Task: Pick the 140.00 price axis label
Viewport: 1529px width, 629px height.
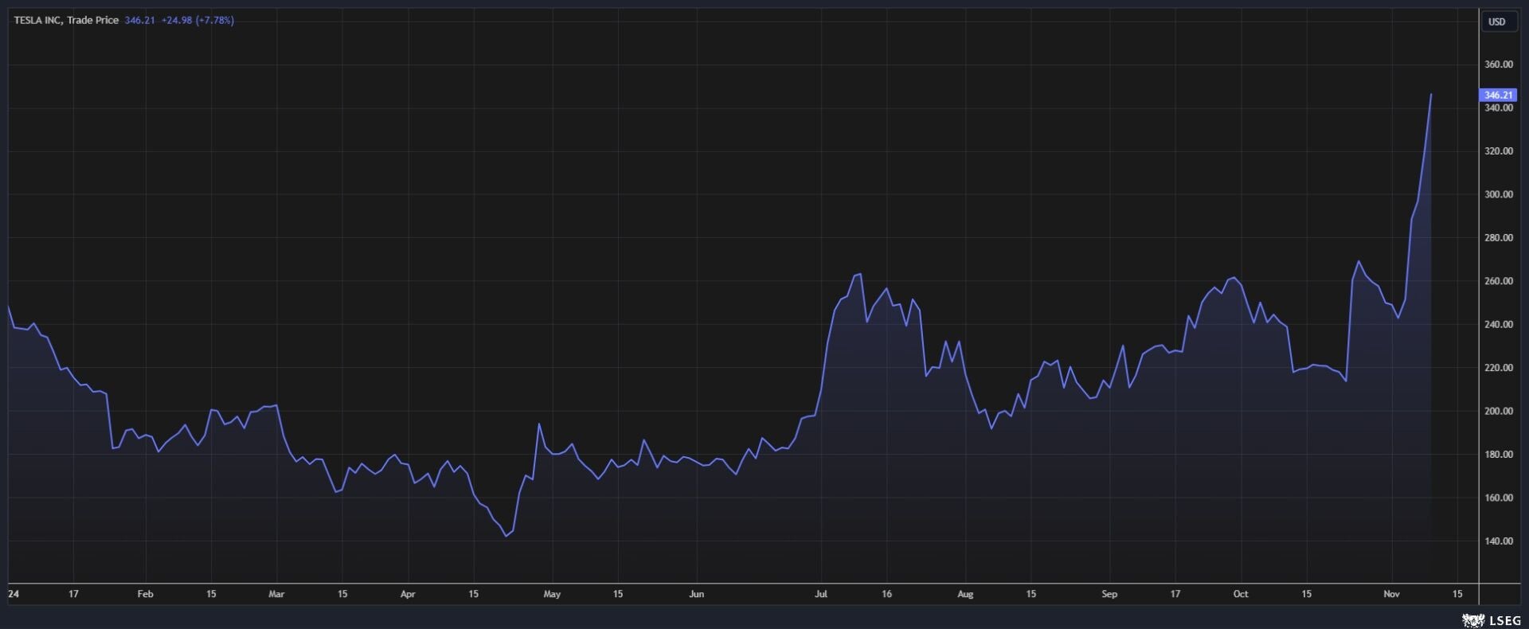Action: pos(1499,541)
